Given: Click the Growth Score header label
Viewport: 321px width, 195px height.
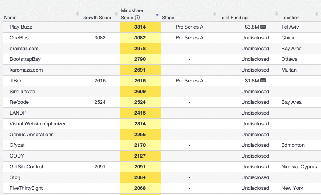Looking at the screenshot, I should tap(96, 18).
